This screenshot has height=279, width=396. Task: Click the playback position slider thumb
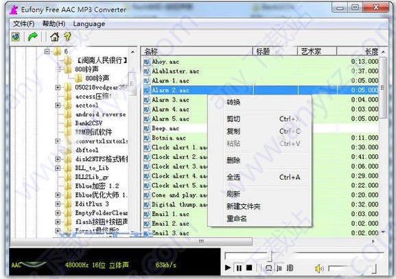pyautogui.click(x=270, y=256)
